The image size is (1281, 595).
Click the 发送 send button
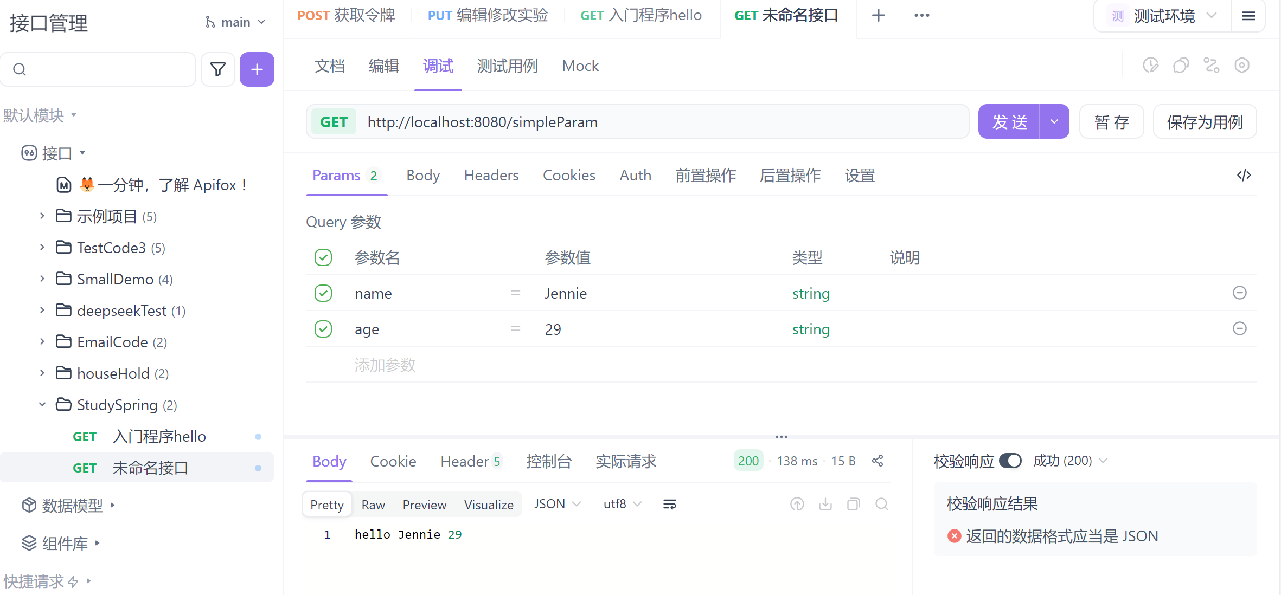(x=1009, y=122)
